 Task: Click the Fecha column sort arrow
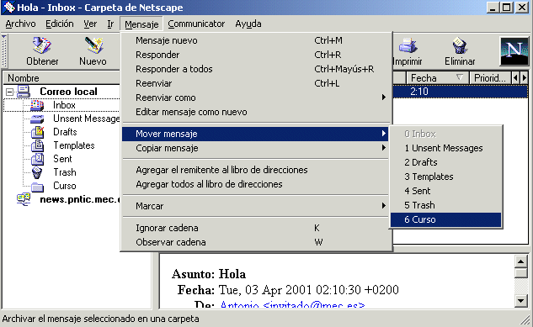tap(459, 77)
